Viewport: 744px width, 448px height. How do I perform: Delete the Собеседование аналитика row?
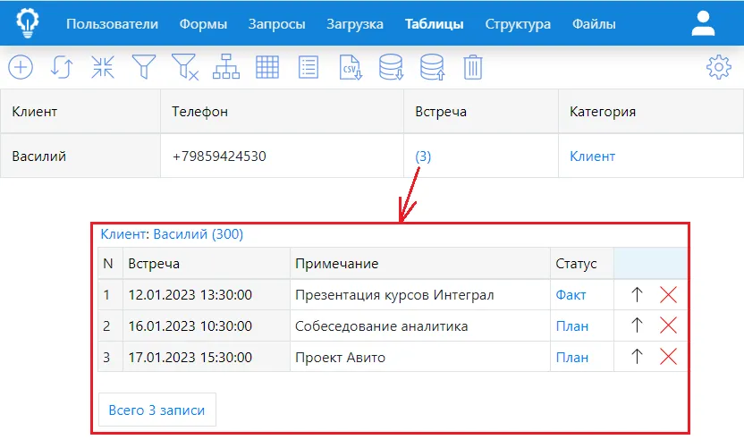pos(668,325)
